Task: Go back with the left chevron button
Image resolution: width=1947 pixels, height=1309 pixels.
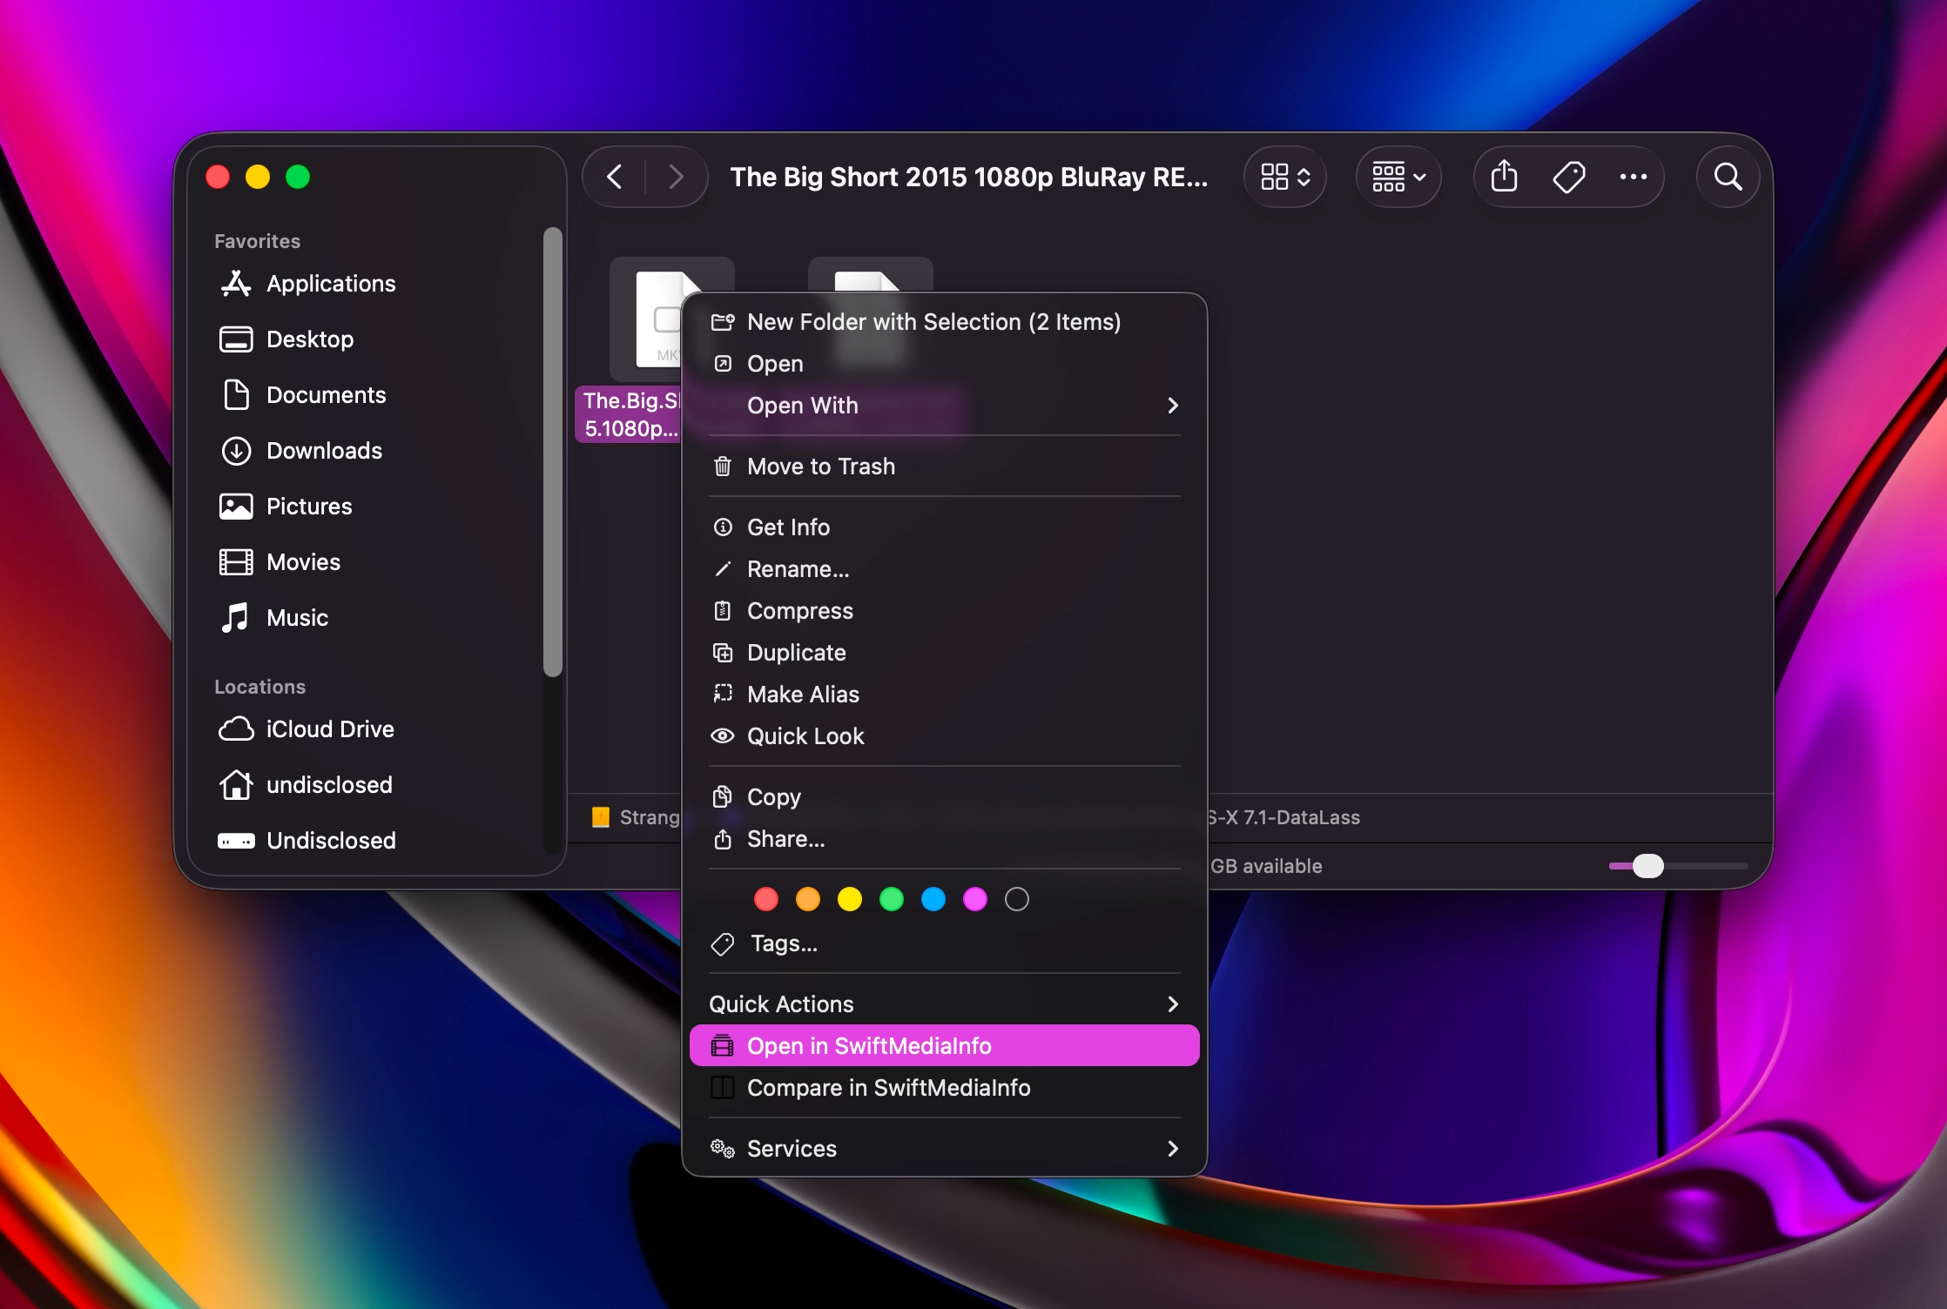Action: click(615, 177)
